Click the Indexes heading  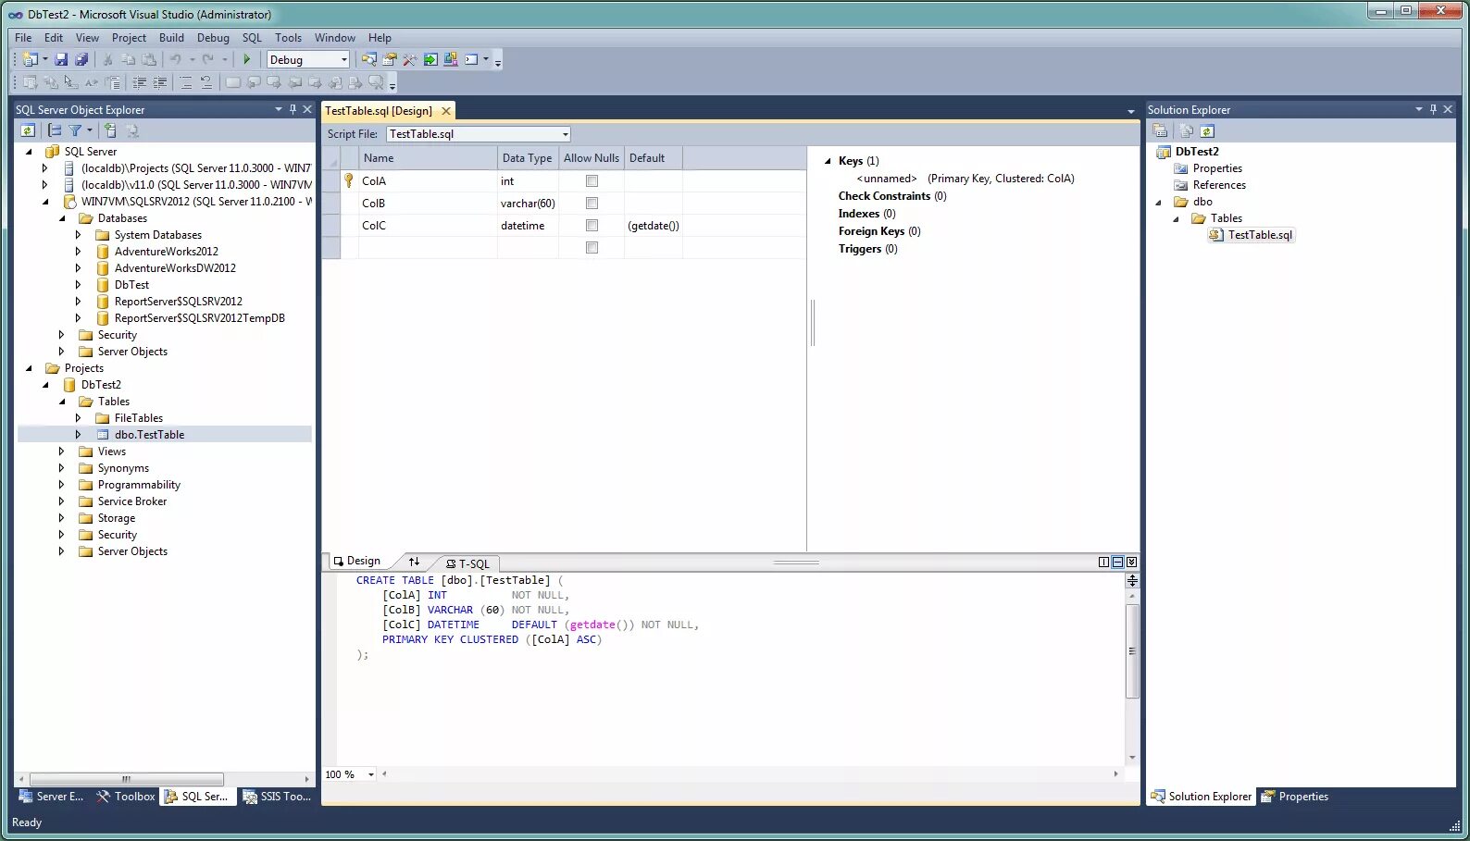pos(859,214)
